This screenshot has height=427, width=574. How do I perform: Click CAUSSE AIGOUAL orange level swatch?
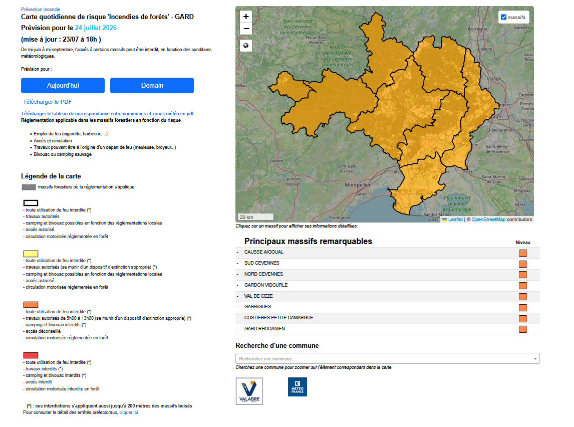coord(523,253)
